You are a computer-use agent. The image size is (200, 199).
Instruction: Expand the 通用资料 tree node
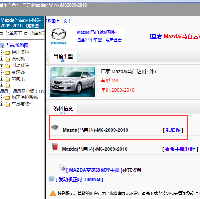pos(1,52)
